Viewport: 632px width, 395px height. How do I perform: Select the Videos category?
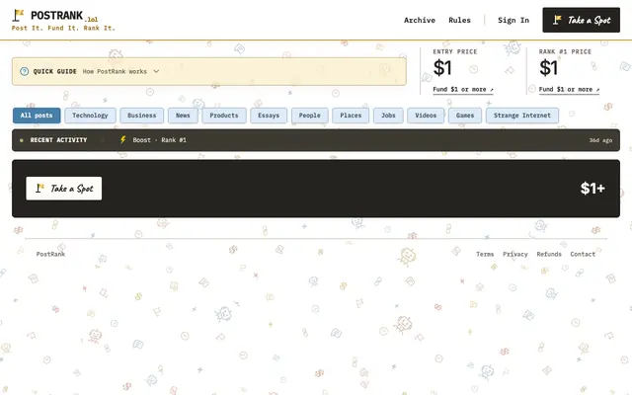426,116
